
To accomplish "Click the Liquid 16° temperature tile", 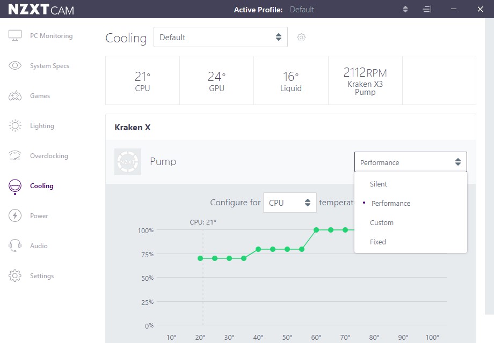I will coord(291,80).
